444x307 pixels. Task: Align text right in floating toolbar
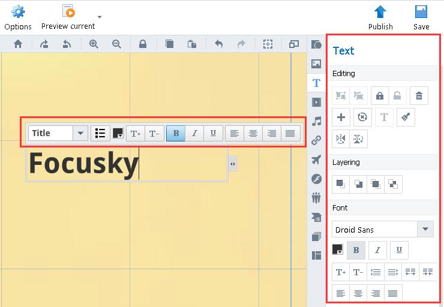[x=272, y=133]
